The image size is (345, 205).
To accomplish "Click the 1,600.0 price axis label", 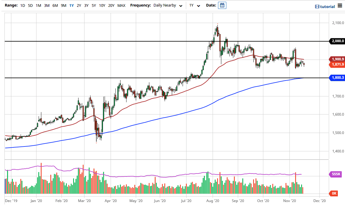I will 338,114.
